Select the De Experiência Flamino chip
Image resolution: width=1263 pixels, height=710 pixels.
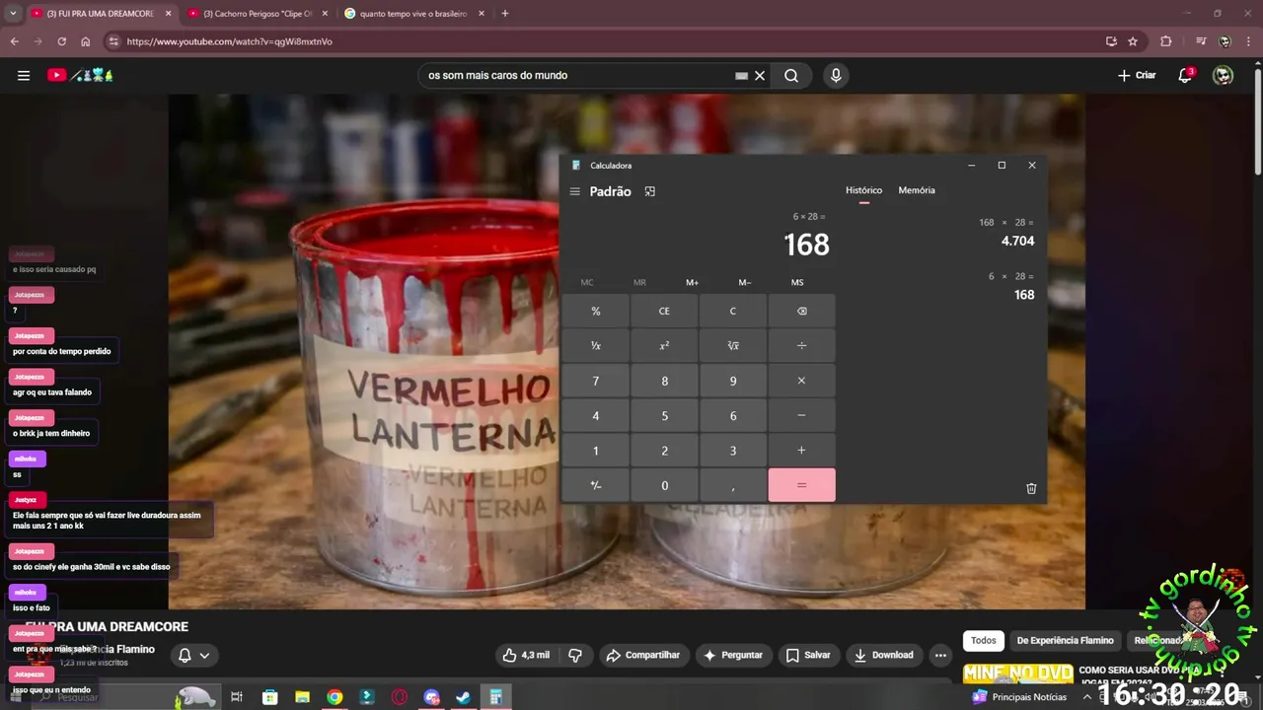point(1065,640)
